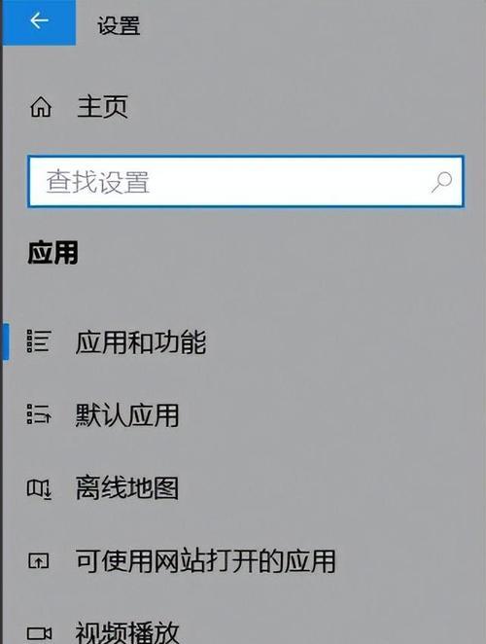The height and width of the screenshot is (644, 486).
Task: Go to the 视频播放 section
Action: tap(127, 632)
